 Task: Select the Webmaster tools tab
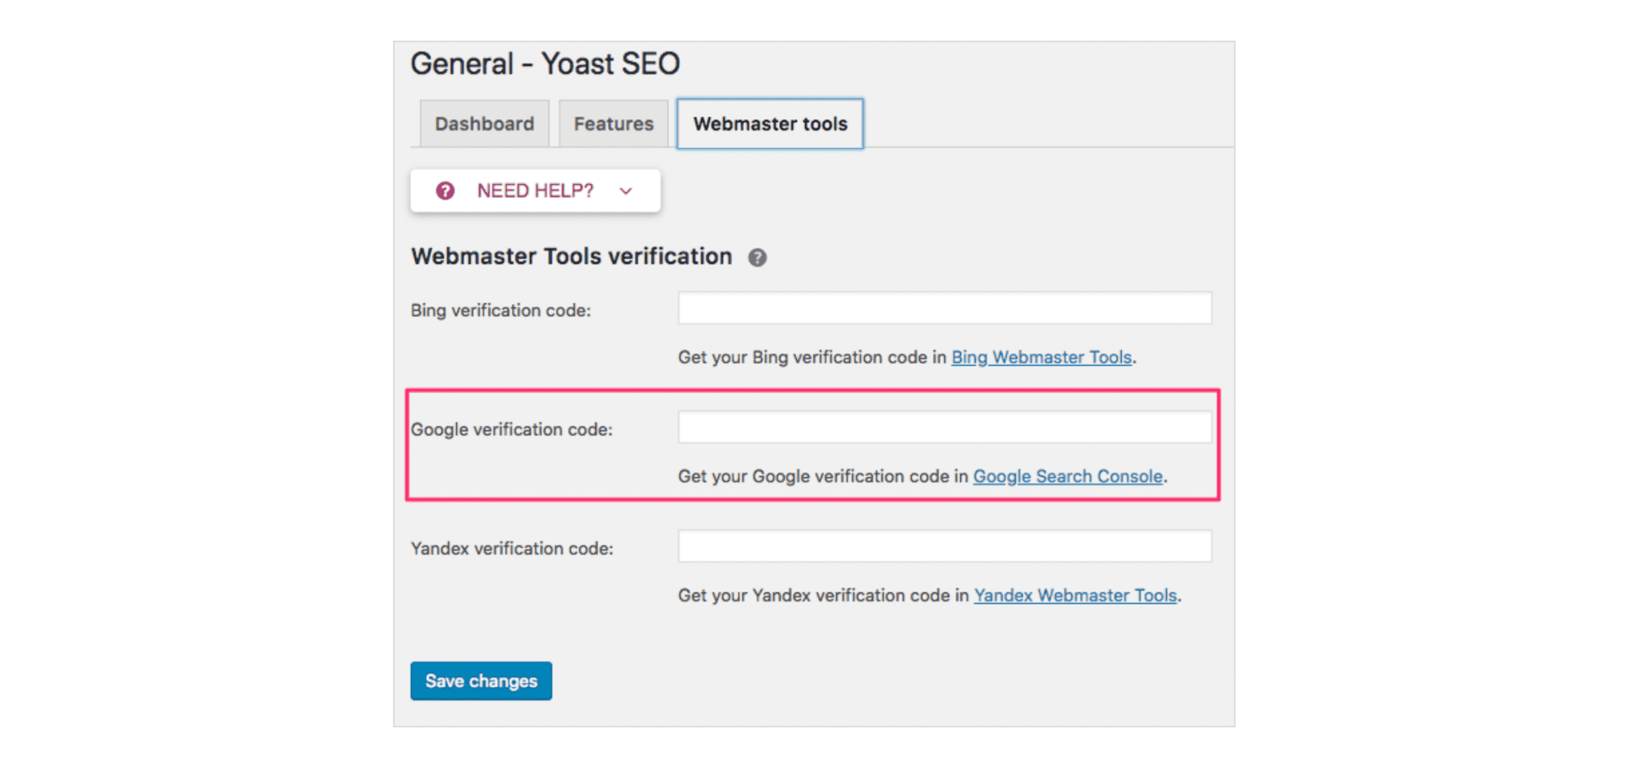(x=770, y=124)
